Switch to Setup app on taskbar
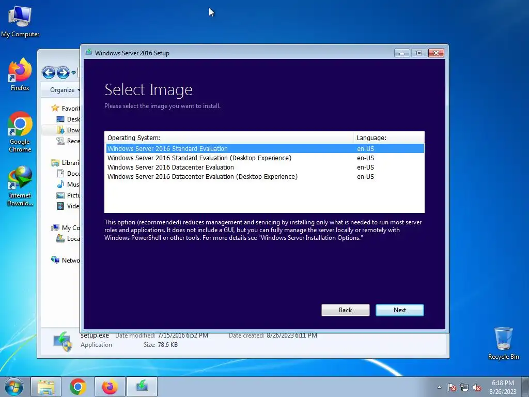 pyautogui.click(x=142, y=387)
